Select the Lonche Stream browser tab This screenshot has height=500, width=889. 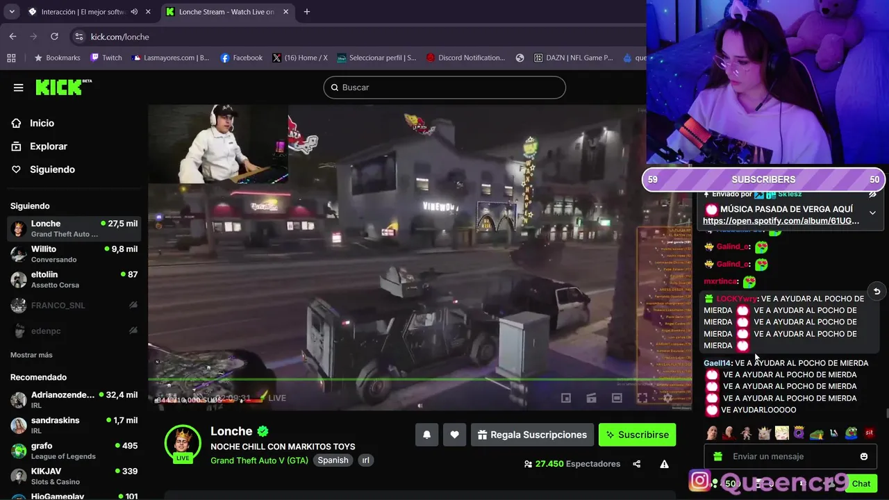(226, 12)
